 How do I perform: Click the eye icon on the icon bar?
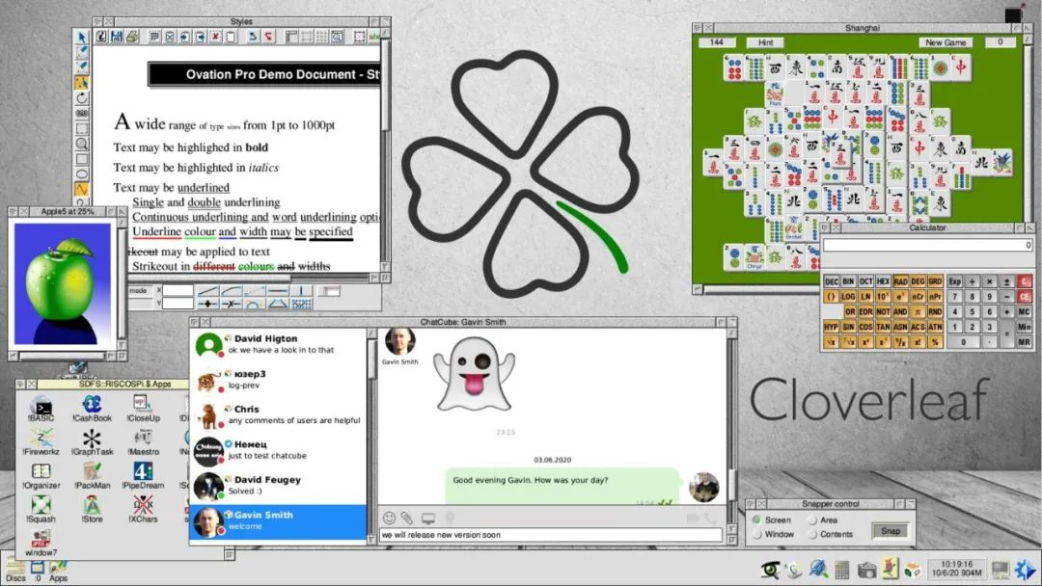tap(770, 570)
